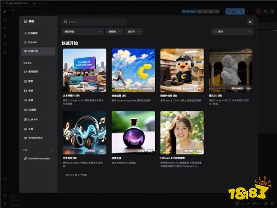Select the Popular flame icon entry
277x208 pixels.
click(x=32, y=42)
